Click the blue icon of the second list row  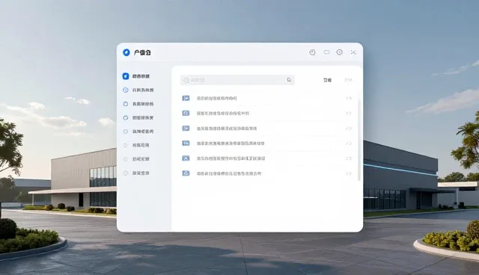(186, 113)
